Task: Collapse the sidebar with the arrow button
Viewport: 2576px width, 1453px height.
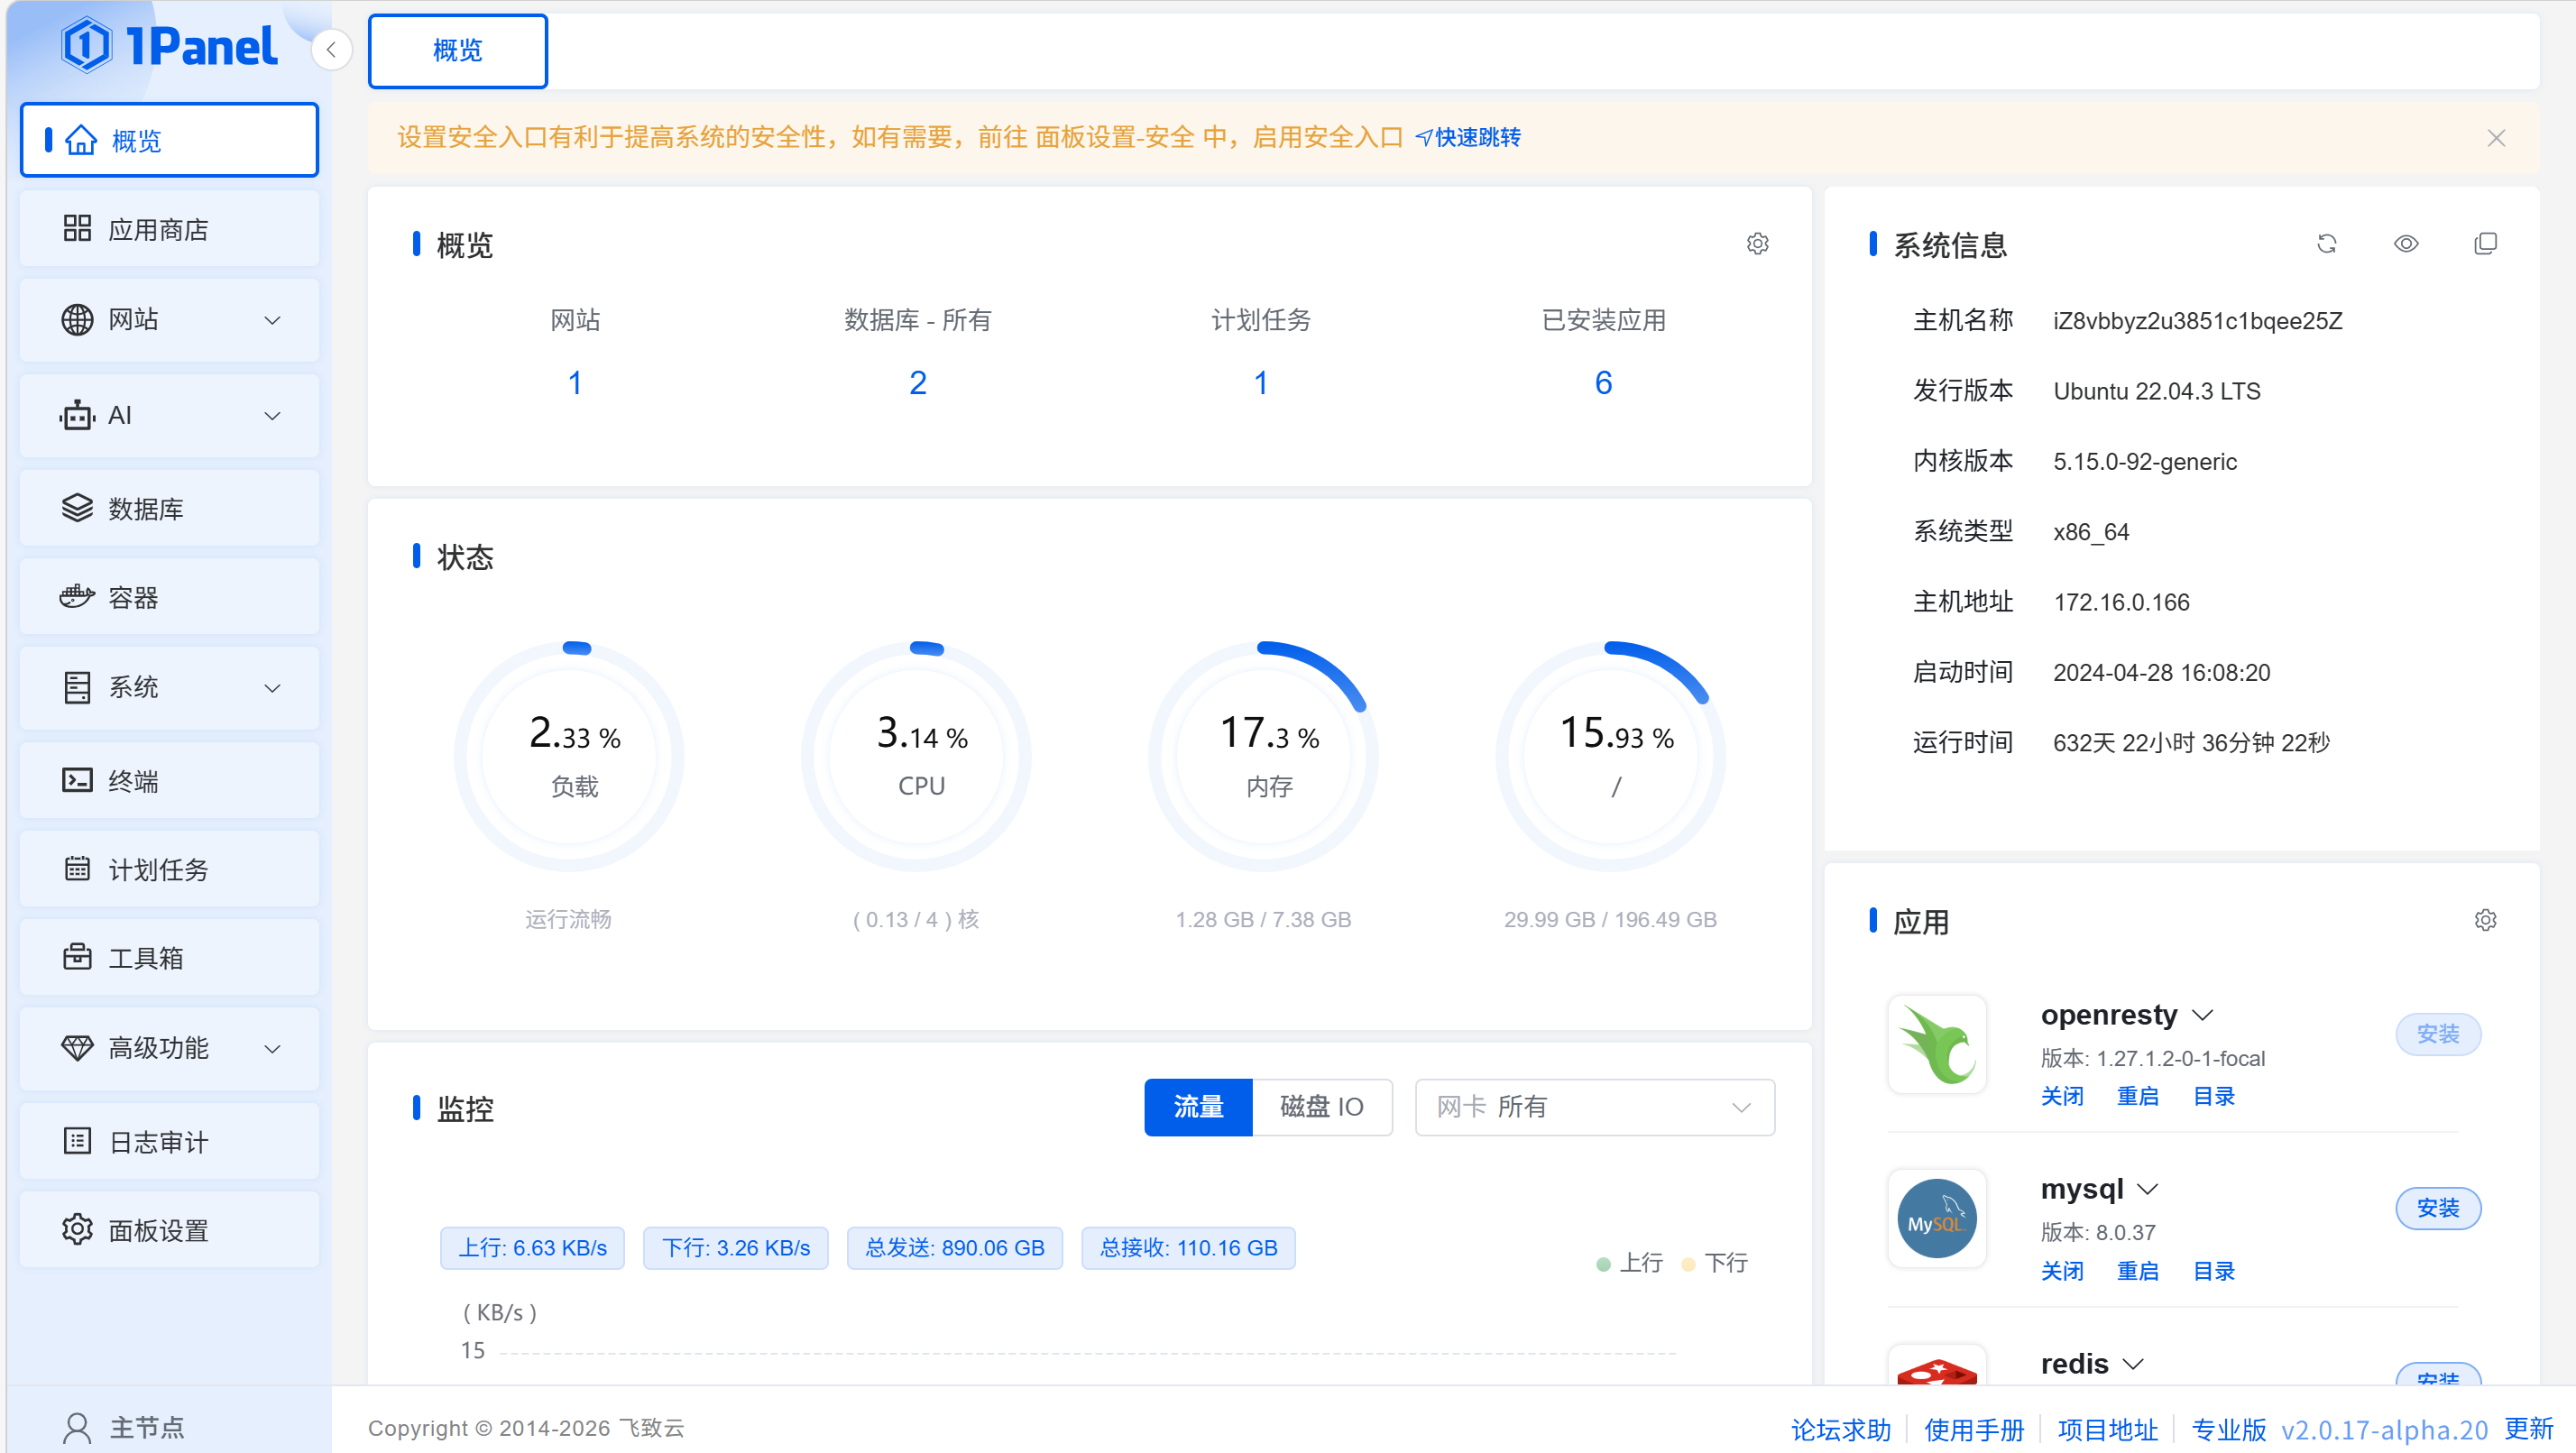Action: (x=331, y=50)
